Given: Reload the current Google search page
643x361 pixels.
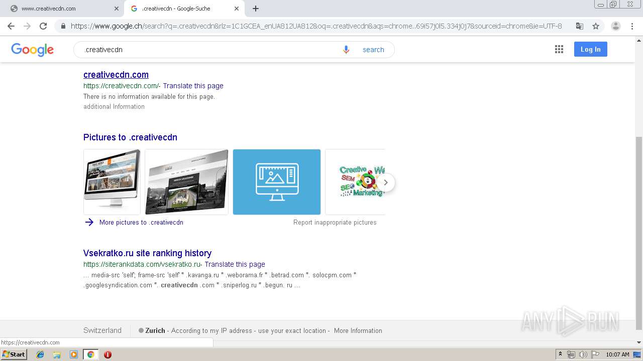Looking at the screenshot, I should [x=43, y=26].
